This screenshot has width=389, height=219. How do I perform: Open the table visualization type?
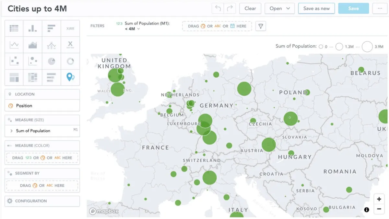14,28
